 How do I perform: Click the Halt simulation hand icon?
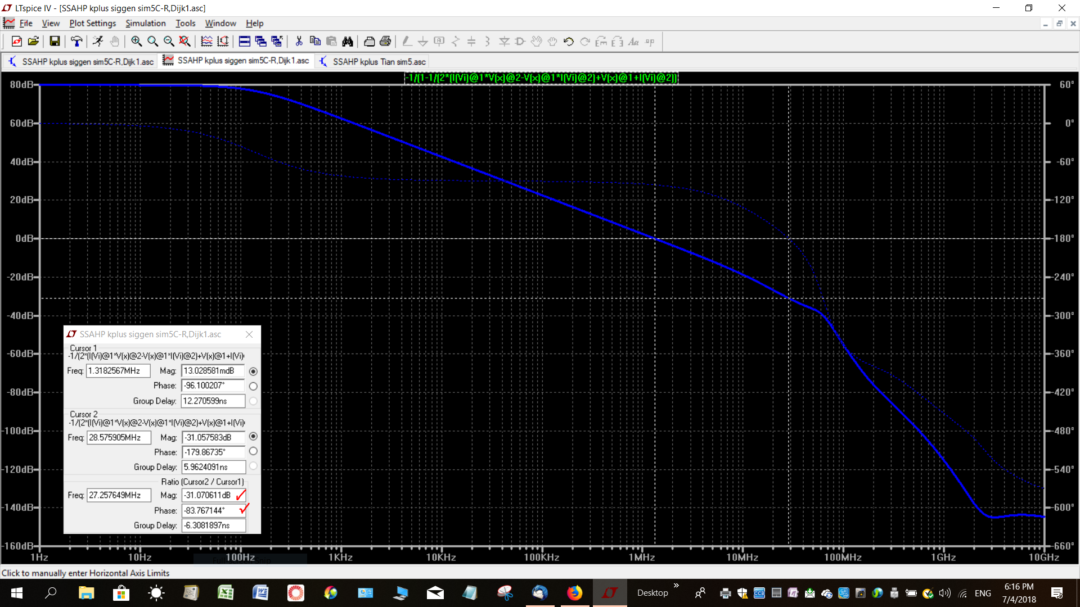tap(115, 41)
